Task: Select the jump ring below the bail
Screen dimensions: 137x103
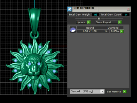Action: (34, 35)
